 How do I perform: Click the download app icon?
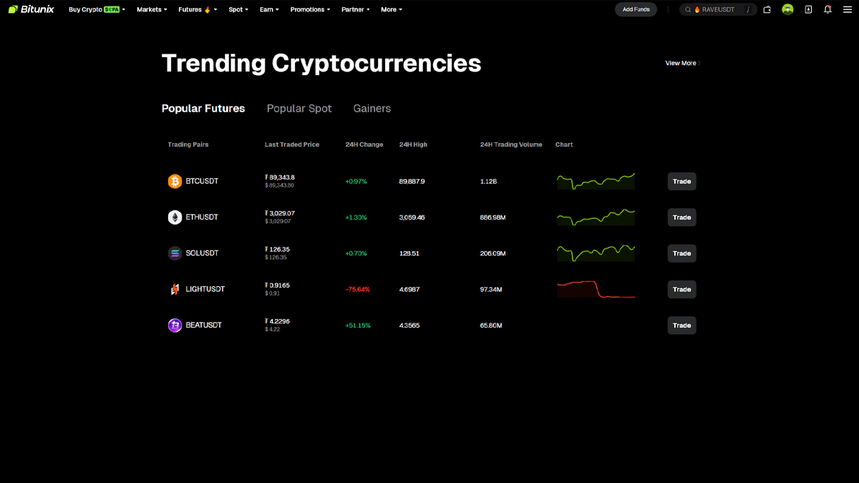[x=808, y=9]
